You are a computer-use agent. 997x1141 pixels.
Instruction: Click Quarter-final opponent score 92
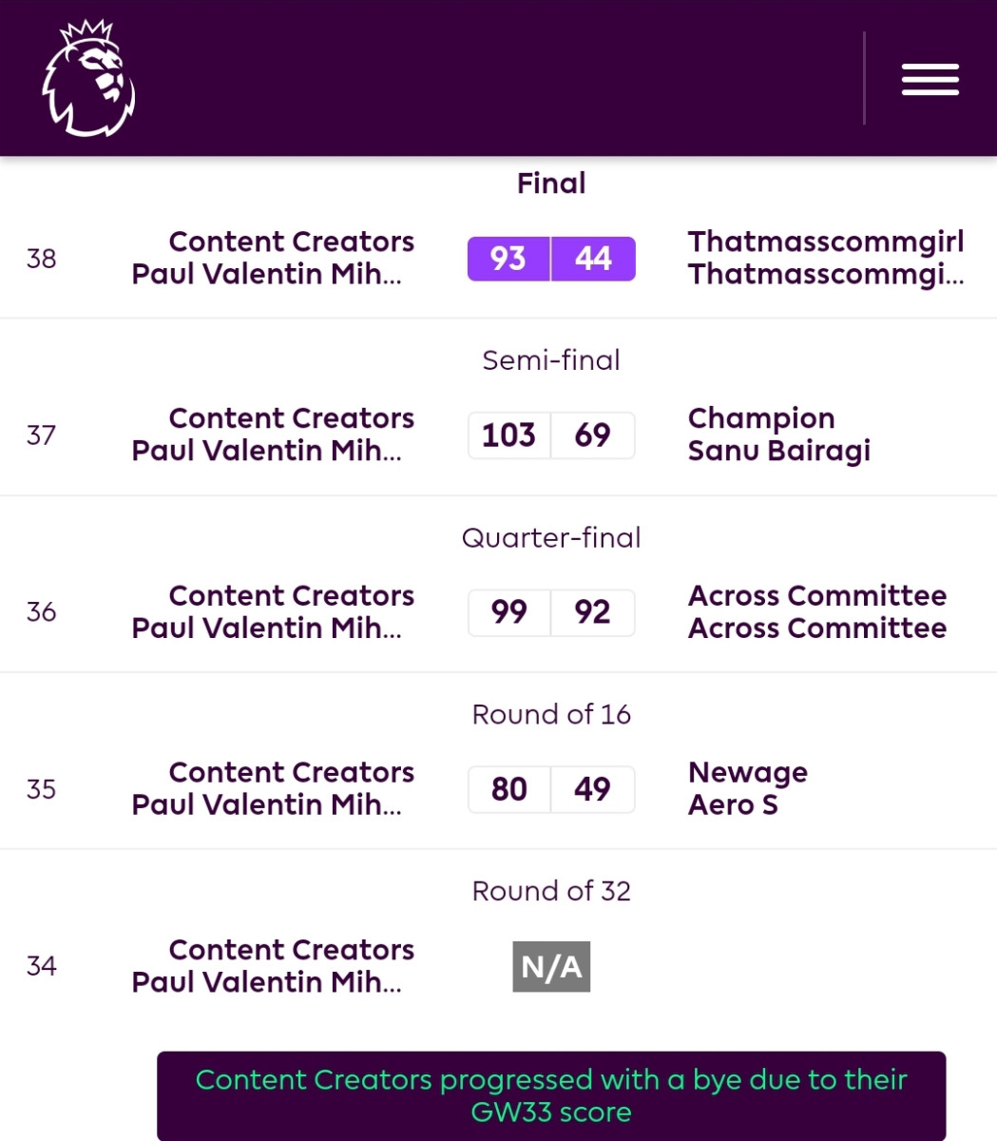[593, 612]
